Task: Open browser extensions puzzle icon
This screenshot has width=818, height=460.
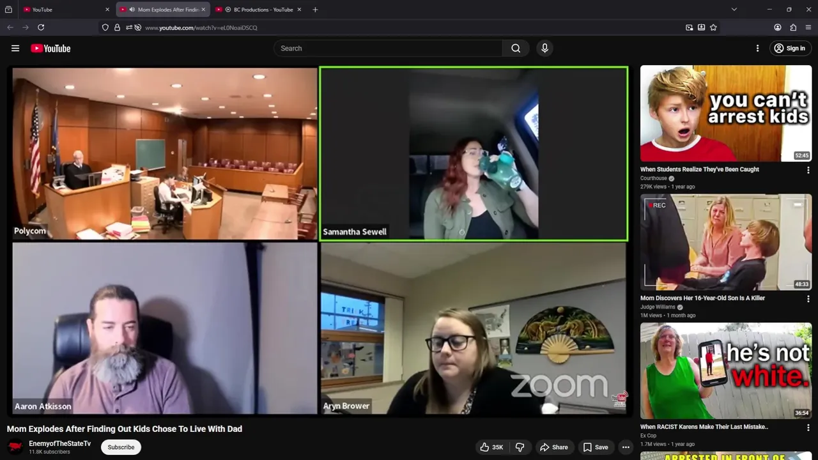Action: pos(793,27)
